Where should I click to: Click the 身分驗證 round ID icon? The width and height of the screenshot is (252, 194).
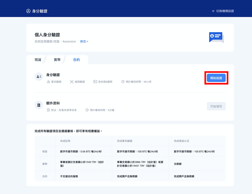pos(39,77)
